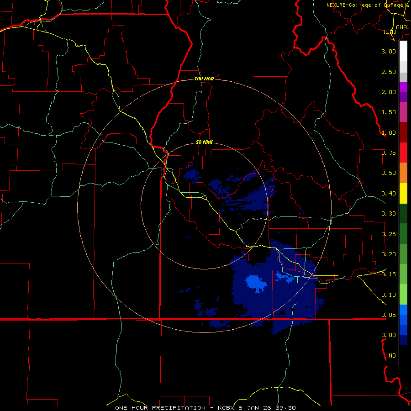Click the 3.00 legend value
The width and height of the screenshot is (411, 411).
click(389, 51)
